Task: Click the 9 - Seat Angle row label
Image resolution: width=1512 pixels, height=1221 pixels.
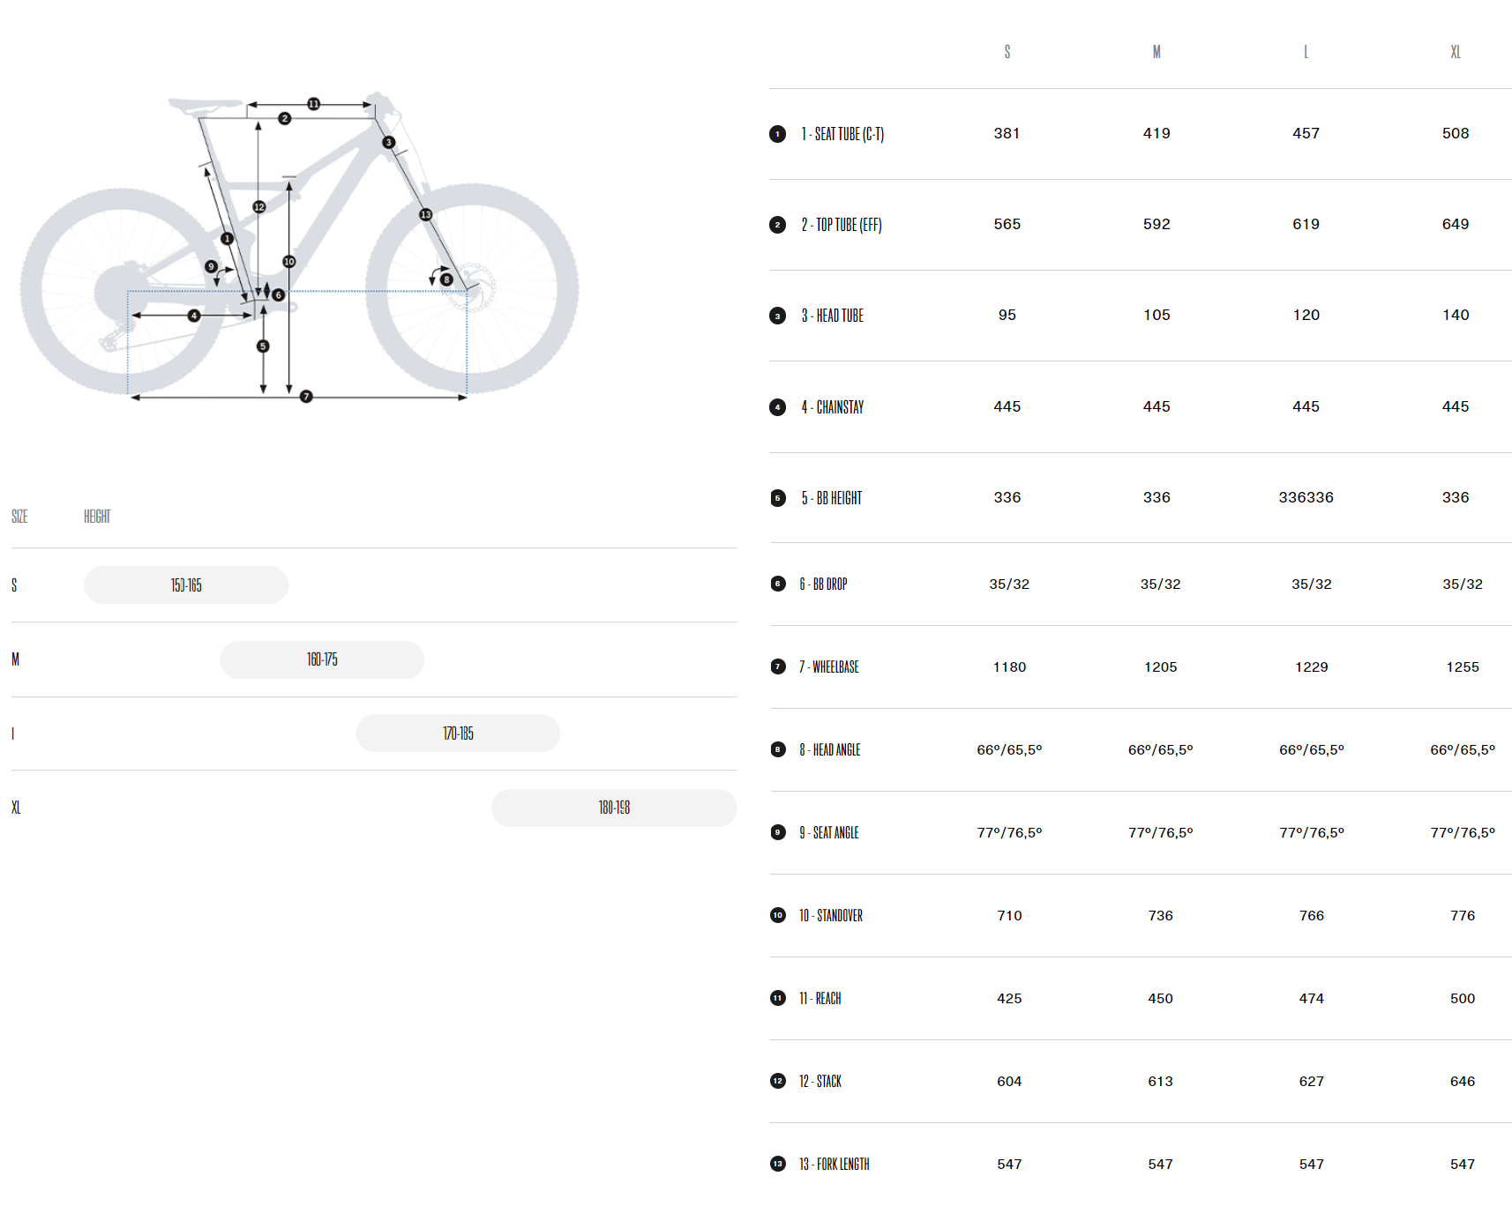Action: pyautogui.click(x=829, y=832)
